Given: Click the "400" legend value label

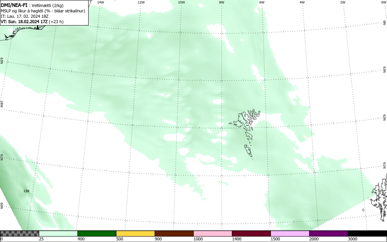Looking at the screenshot, I should point(81,239).
